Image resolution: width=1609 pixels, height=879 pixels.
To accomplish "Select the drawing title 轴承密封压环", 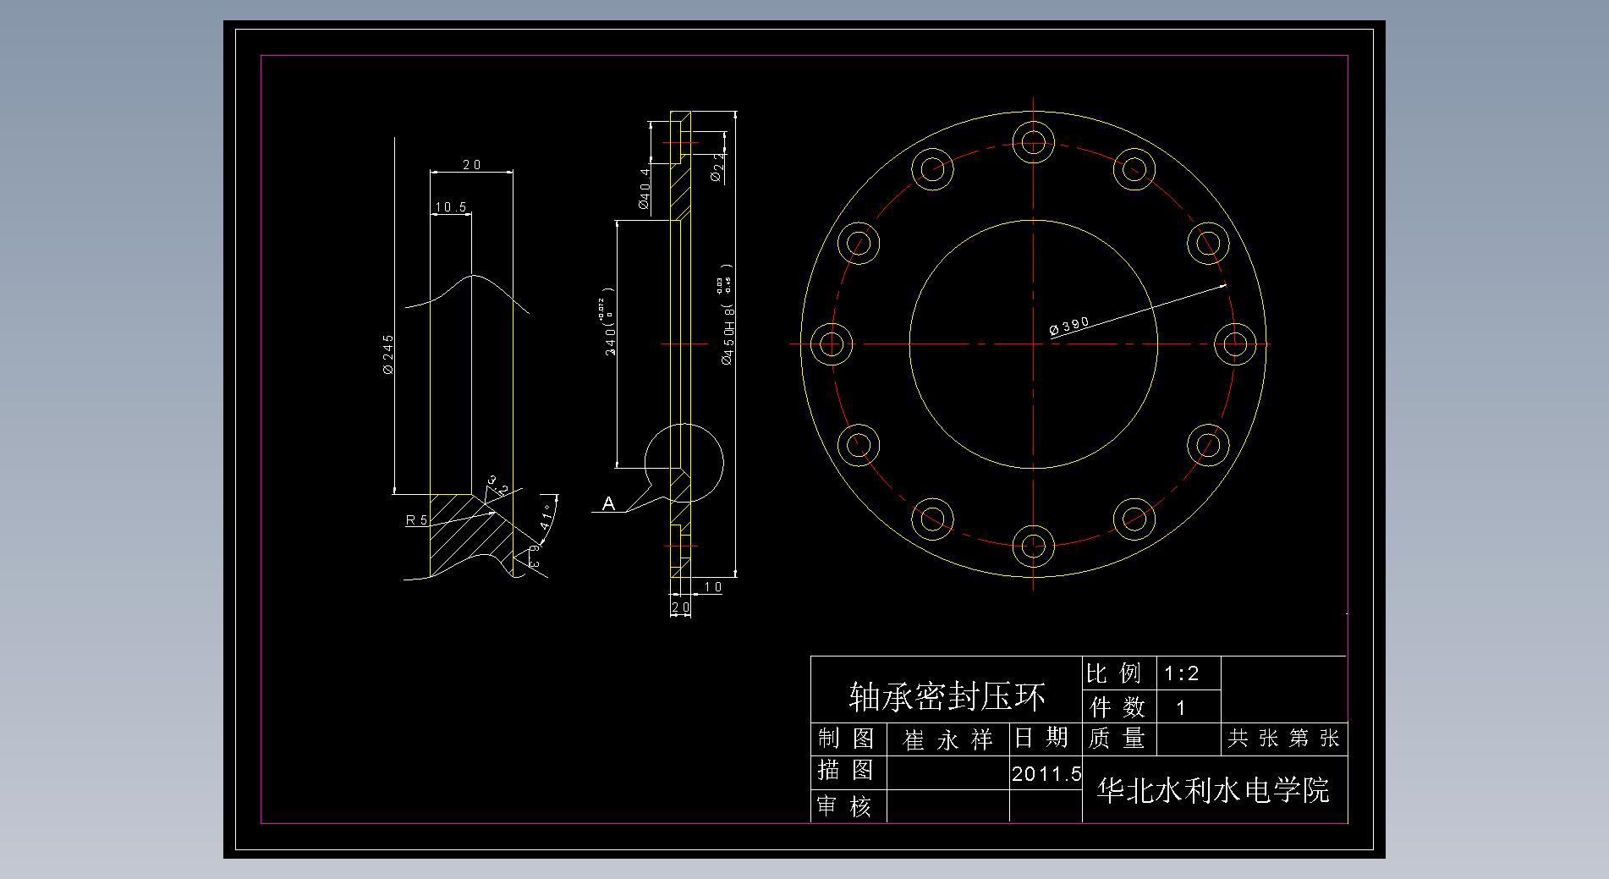I will tap(947, 697).
